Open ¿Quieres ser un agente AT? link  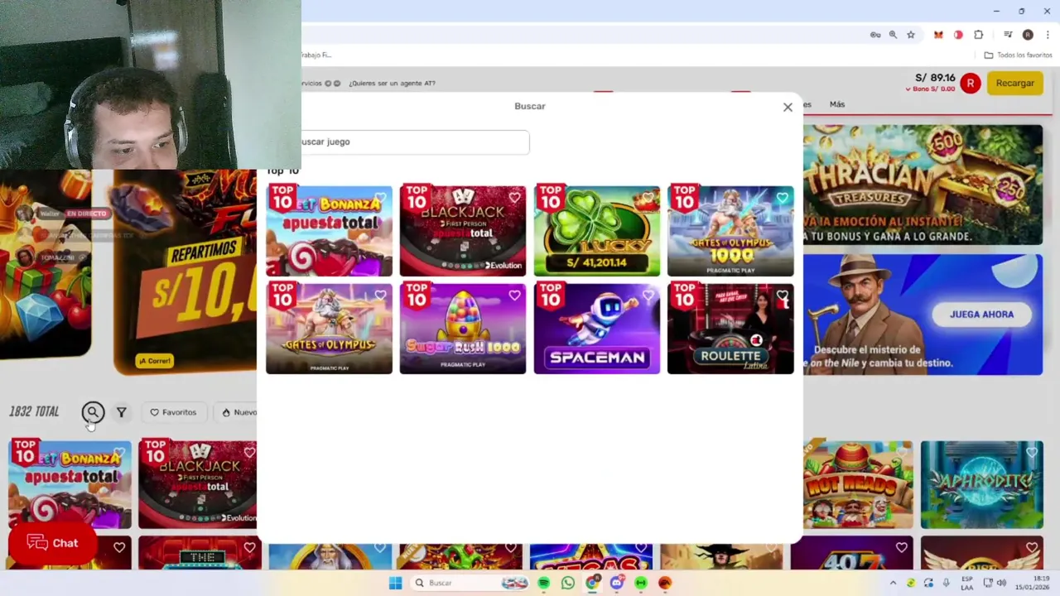click(x=392, y=84)
